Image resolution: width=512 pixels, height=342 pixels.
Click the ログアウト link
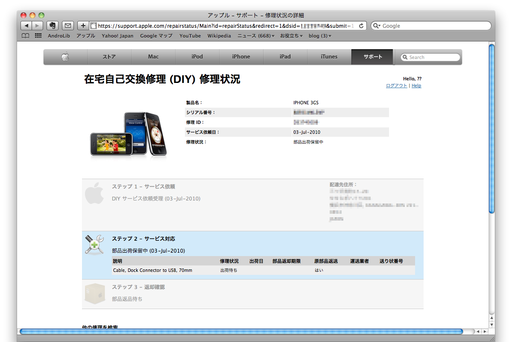[x=396, y=85]
